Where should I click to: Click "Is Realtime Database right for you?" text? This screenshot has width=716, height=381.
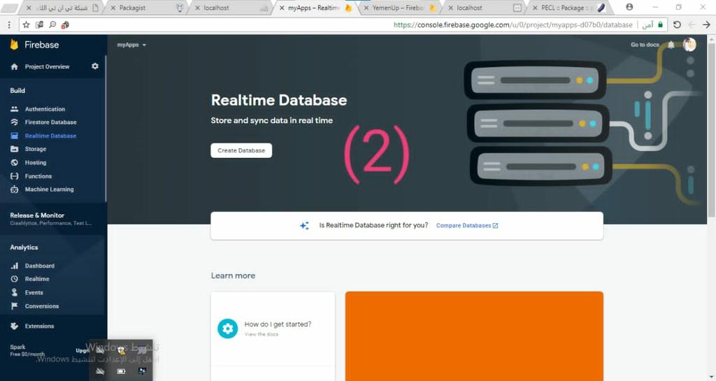pyautogui.click(x=373, y=225)
